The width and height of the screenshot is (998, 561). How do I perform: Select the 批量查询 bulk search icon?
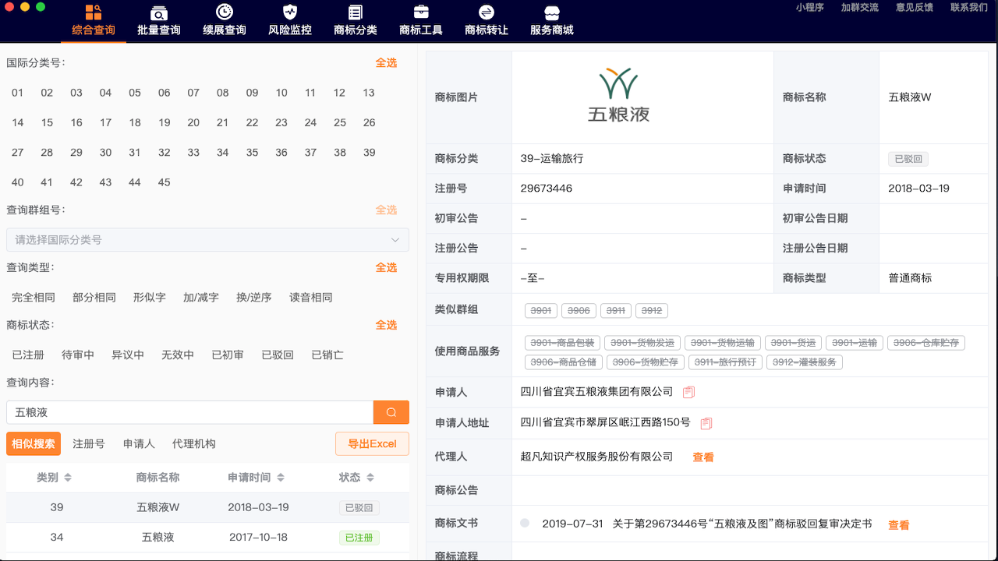click(157, 14)
